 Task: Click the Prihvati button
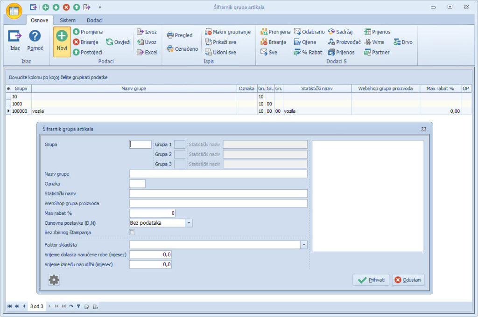(371, 280)
